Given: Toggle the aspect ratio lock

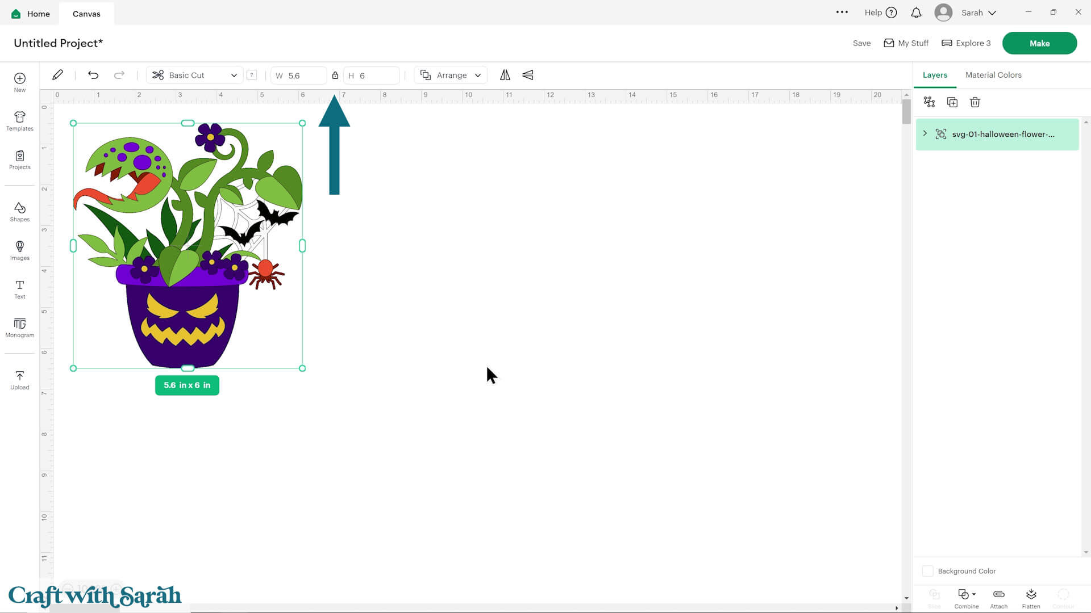Looking at the screenshot, I should pyautogui.click(x=335, y=75).
